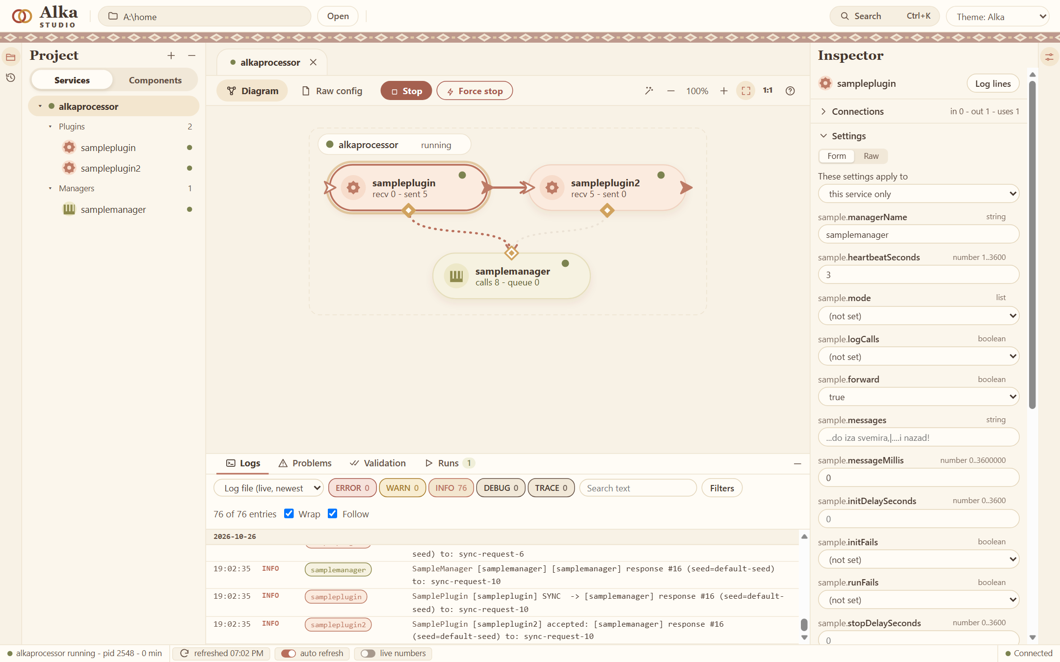Fit diagram to screen icon
Viewport: 1060px width, 662px height.
click(x=746, y=91)
